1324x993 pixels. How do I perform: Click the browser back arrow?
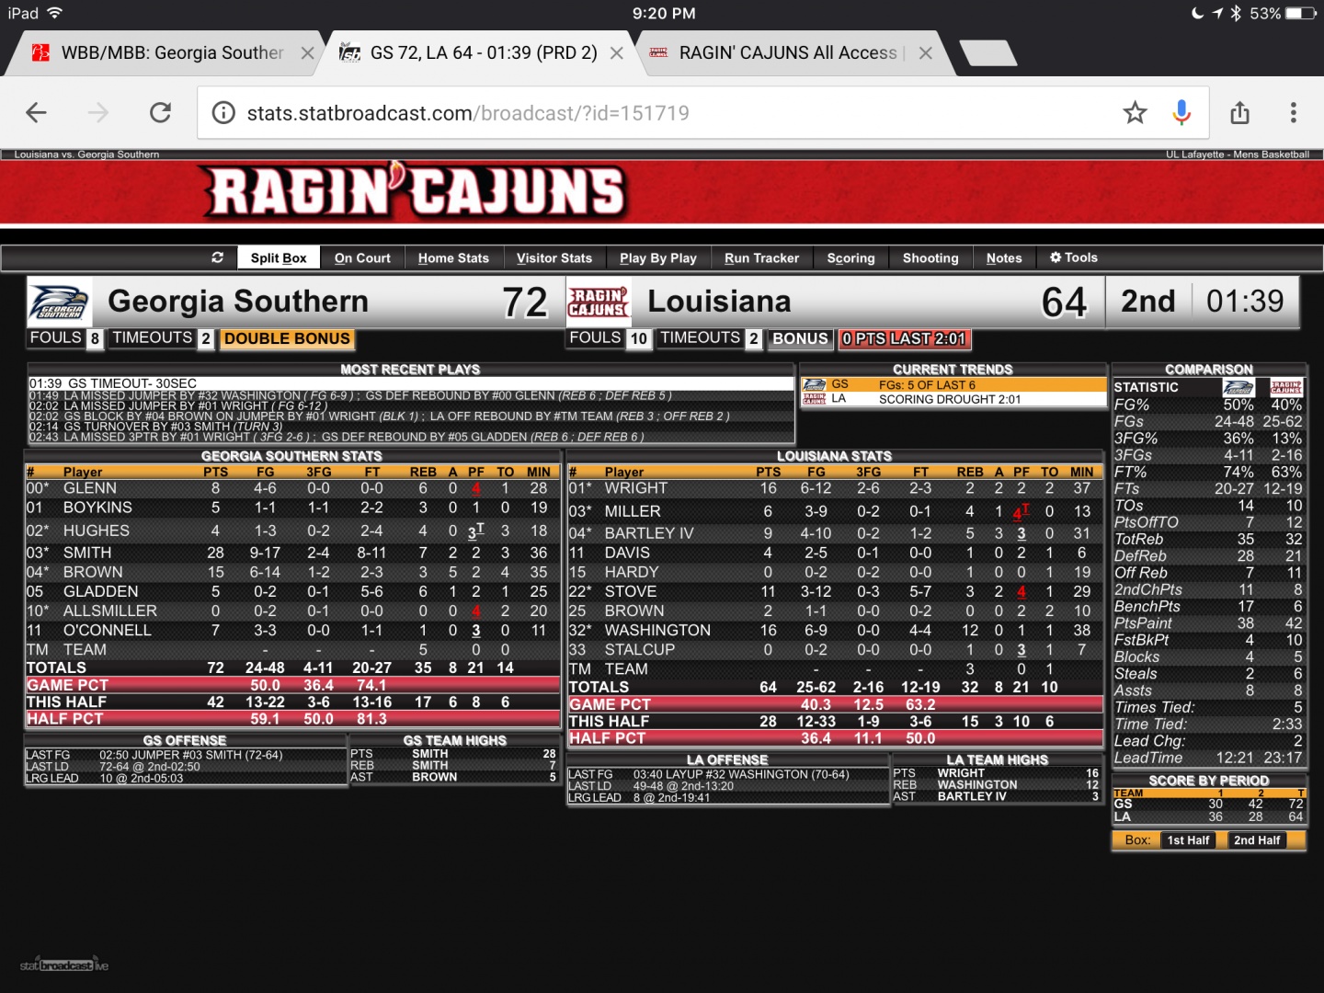click(37, 113)
